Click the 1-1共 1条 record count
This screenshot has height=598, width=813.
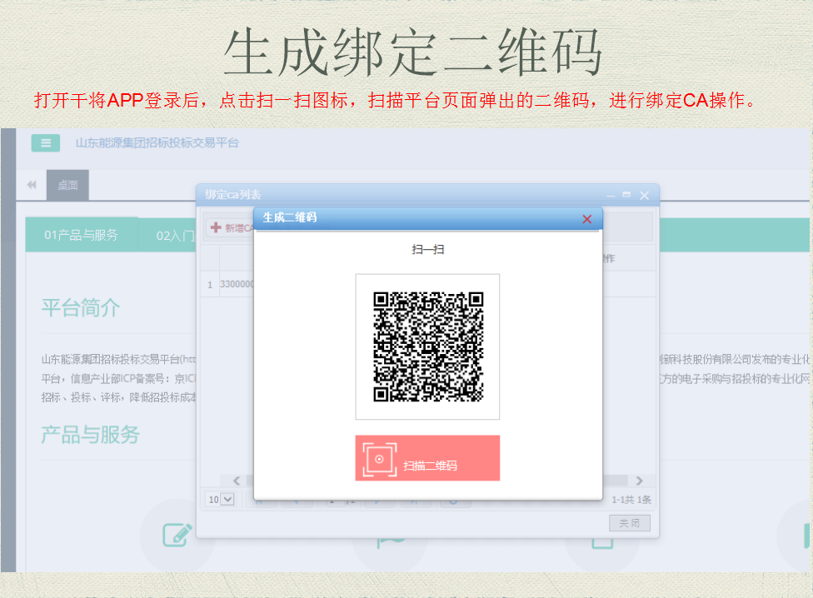[x=631, y=500]
